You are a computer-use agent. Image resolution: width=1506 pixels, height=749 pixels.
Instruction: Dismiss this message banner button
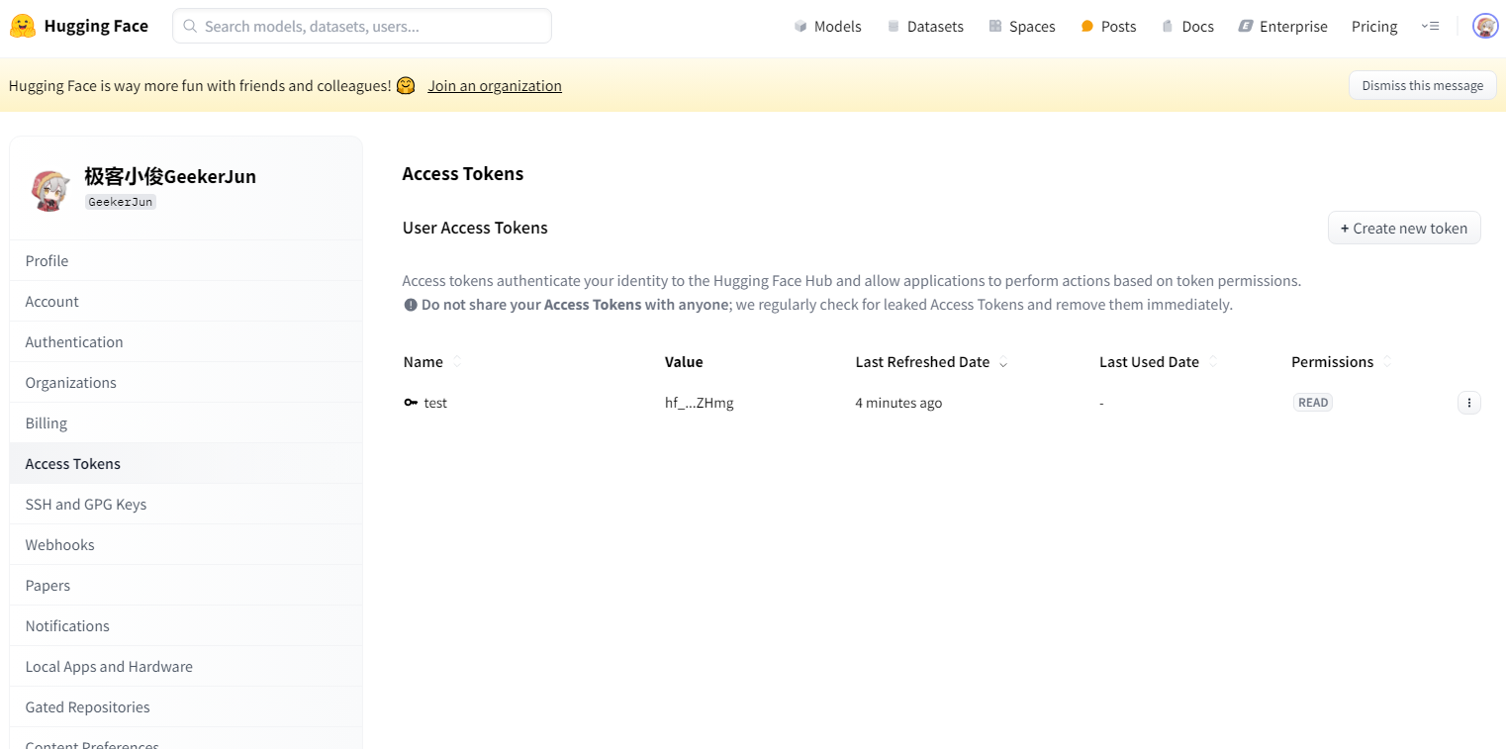[x=1422, y=86]
